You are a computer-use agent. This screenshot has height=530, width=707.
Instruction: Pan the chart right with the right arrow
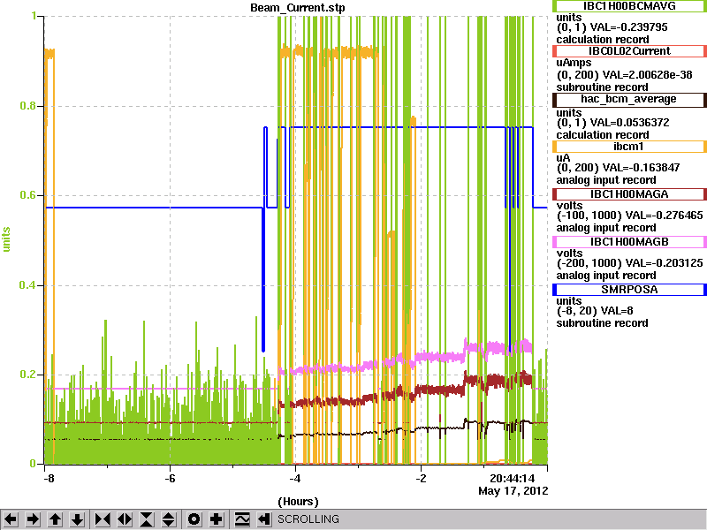(x=33, y=519)
